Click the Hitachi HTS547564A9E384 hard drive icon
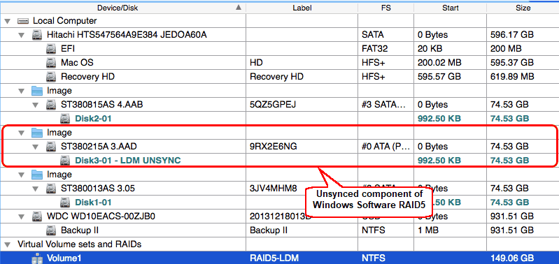559x264 pixels. coord(37,35)
